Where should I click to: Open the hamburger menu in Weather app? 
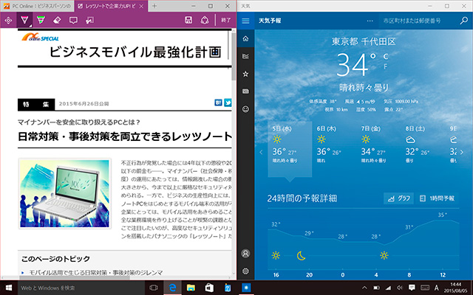(x=245, y=21)
